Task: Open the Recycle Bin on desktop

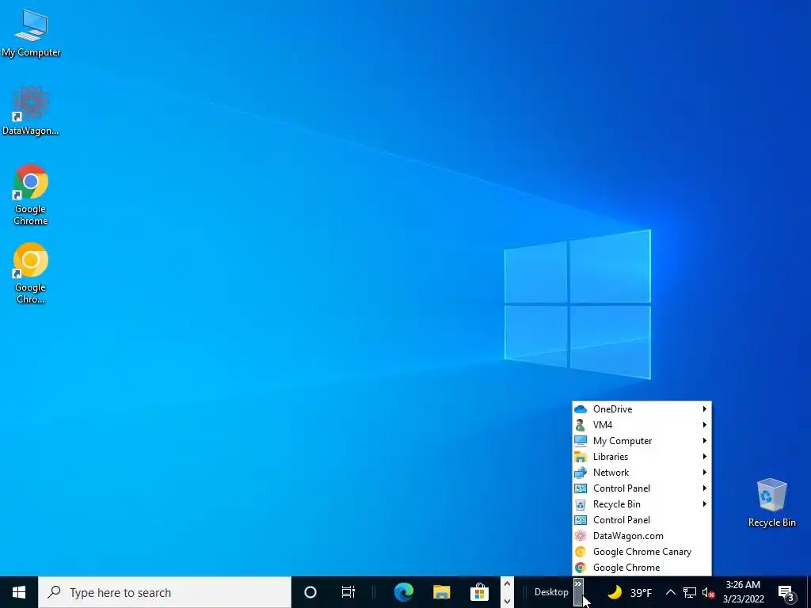Action: coord(771,503)
